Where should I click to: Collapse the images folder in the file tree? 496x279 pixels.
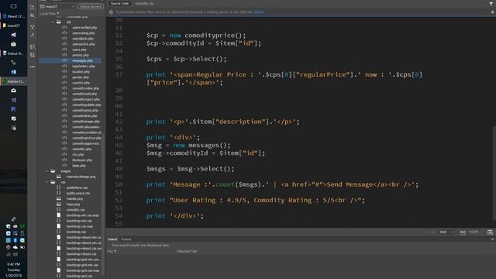(x=46, y=170)
